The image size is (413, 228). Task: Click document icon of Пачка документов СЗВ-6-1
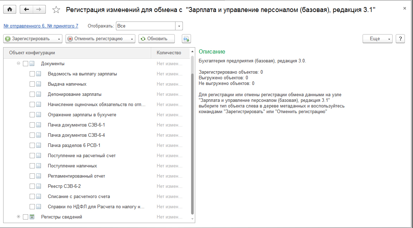click(39, 125)
